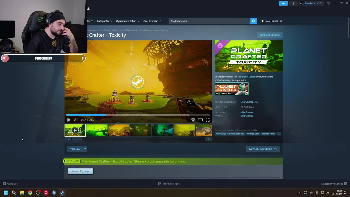Image resolution: width=350 pixels, height=197 pixels.
Task: Click the plus button to add tags
Action: coord(279,134)
